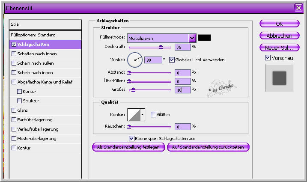The image size is (307, 182).
Task: Enable the Glätten checkbox
Action: (x=153, y=114)
